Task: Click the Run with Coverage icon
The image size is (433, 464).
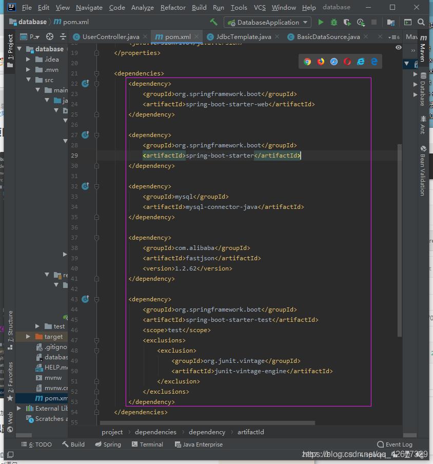Action: pos(347,22)
